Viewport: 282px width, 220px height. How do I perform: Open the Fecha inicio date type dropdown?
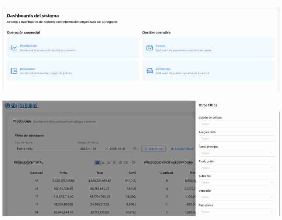(x=45, y=149)
